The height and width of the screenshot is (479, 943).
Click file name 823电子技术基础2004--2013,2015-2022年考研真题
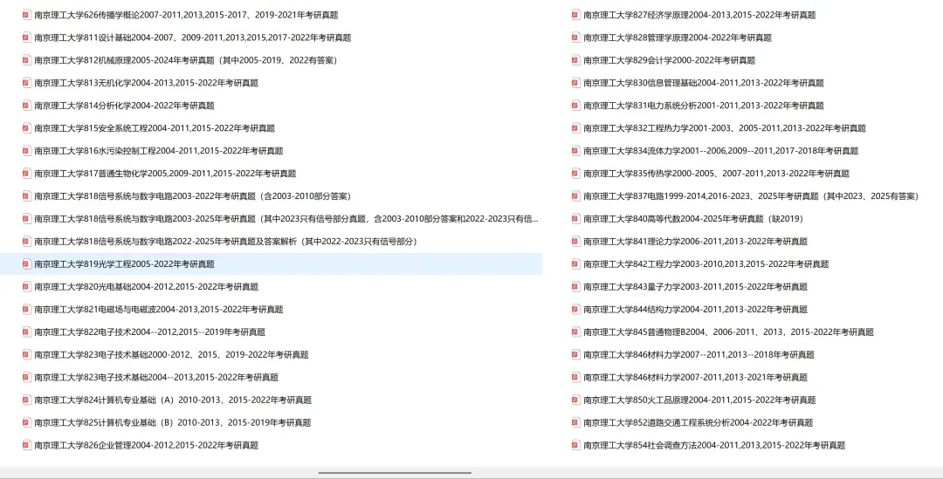point(156,378)
